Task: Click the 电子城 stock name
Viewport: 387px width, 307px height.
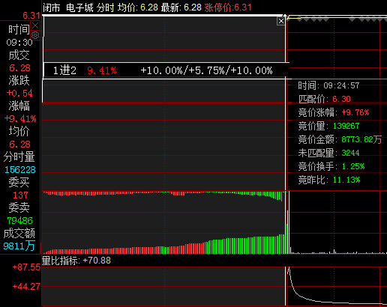Action: pos(79,7)
